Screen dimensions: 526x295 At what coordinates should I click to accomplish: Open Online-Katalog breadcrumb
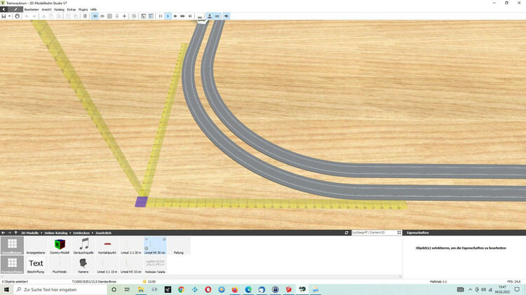(55, 233)
